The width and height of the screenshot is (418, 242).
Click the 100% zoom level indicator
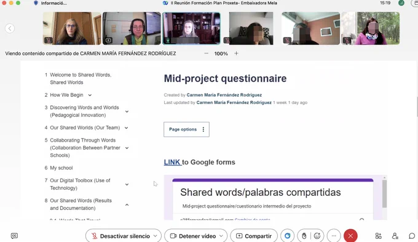(221, 54)
